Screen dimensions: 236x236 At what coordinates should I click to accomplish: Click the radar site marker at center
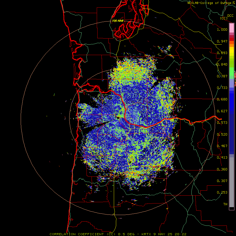[118, 118]
